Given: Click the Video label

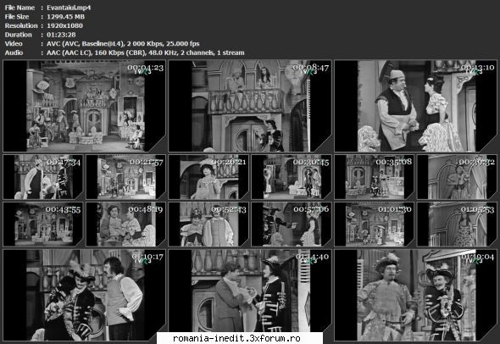Looking at the screenshot, I should [x=14, y=44].
